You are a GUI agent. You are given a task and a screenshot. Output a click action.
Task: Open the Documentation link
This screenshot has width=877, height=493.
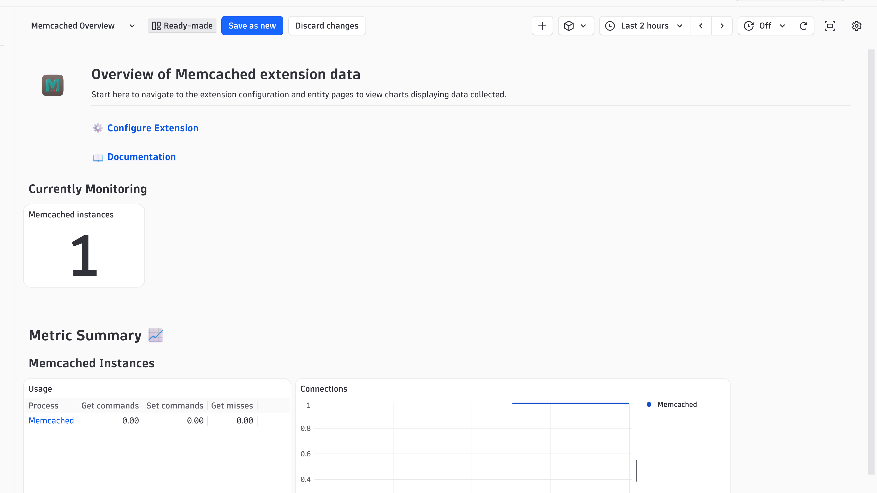pyautogui.click(x=134, y=157)
